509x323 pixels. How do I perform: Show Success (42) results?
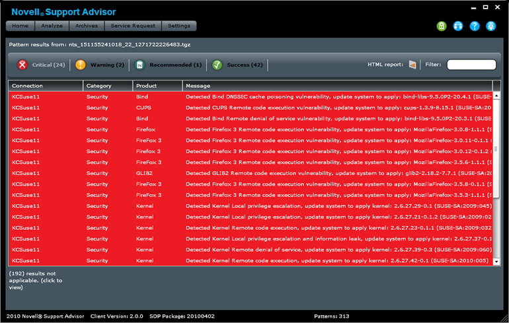pos(245,65)
